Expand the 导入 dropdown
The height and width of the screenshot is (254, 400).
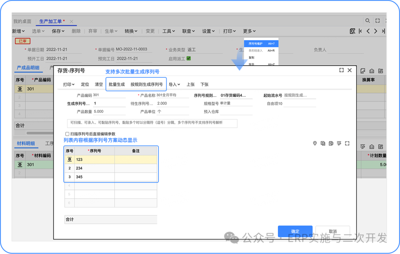click(174, 85)
